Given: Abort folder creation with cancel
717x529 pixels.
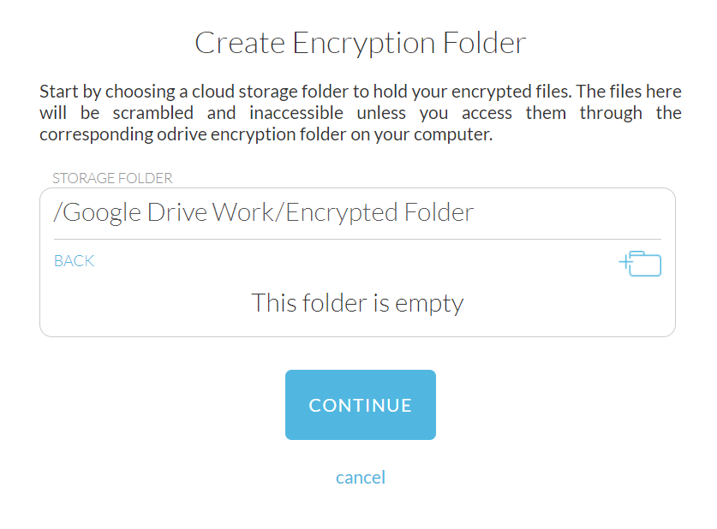Looking at the screenshot, I should 360,477.
